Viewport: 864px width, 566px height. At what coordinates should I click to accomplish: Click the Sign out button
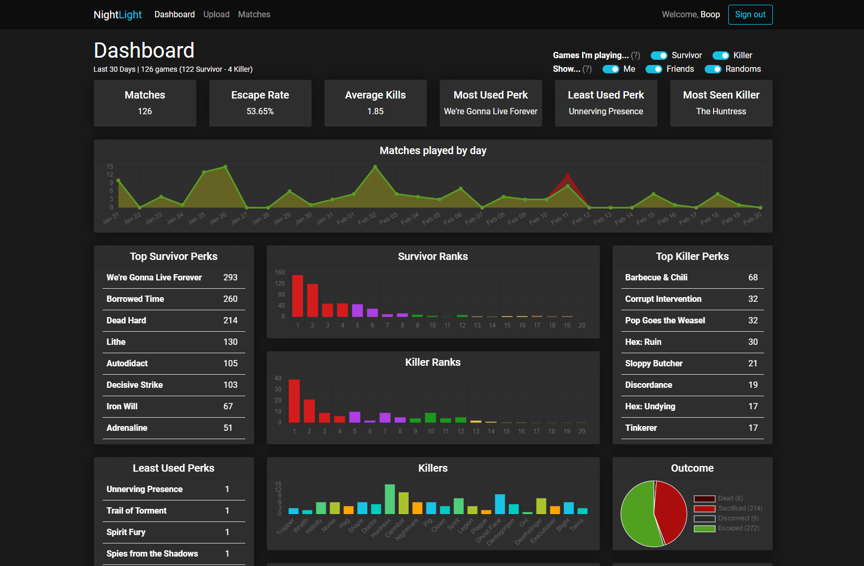[x=750, y=15]
